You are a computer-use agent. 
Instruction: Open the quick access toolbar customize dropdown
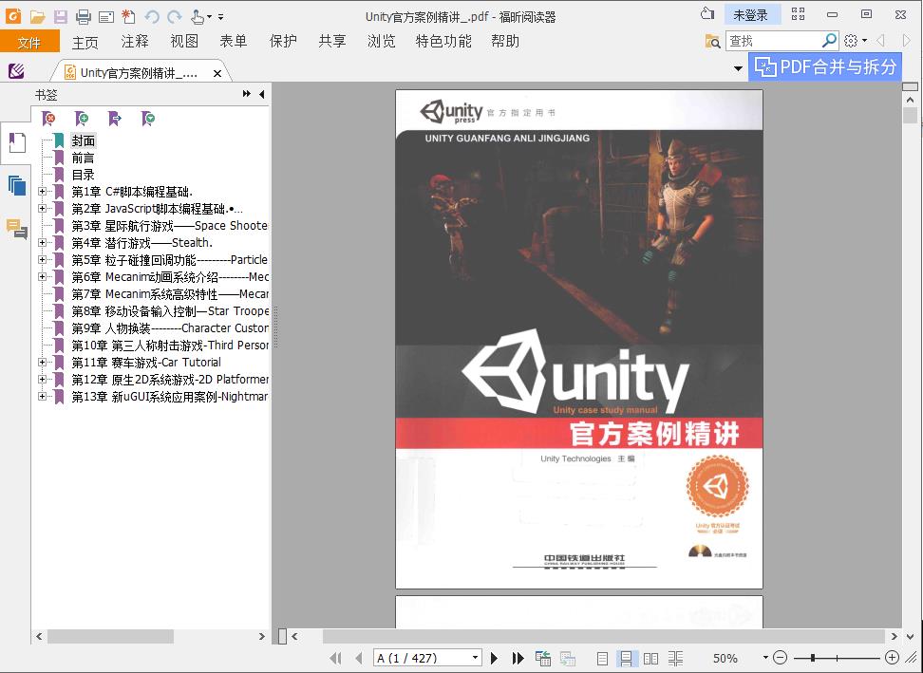pos(220,17)
